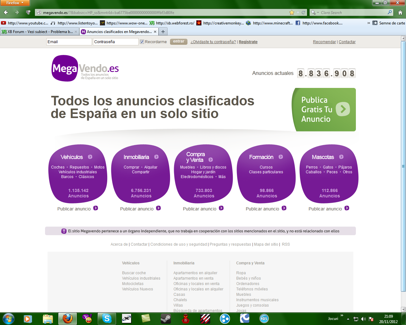Click the browser Forward arrow button
Image resolution: width=406 pixels, height=325 pixels.
pyautogui.click(x=17, y=12)
